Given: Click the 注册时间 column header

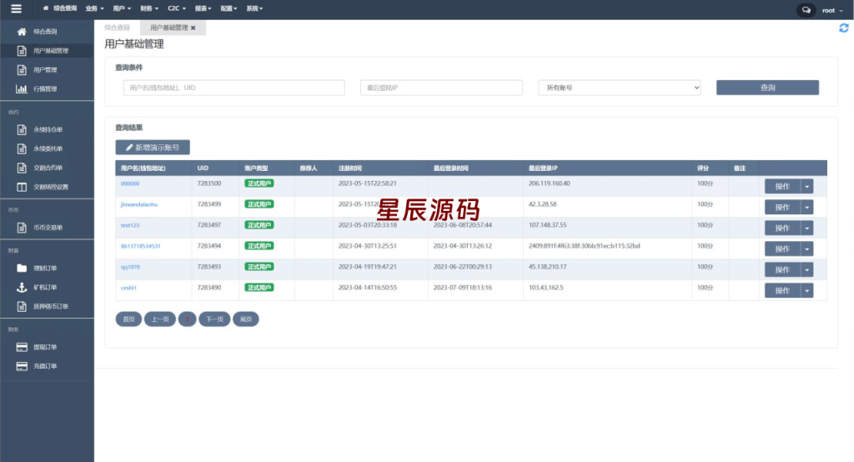Looking at the screenshot, I should (350, 168).
